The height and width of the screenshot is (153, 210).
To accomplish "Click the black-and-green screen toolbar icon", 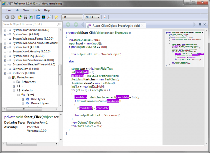I will pos(44,17).
